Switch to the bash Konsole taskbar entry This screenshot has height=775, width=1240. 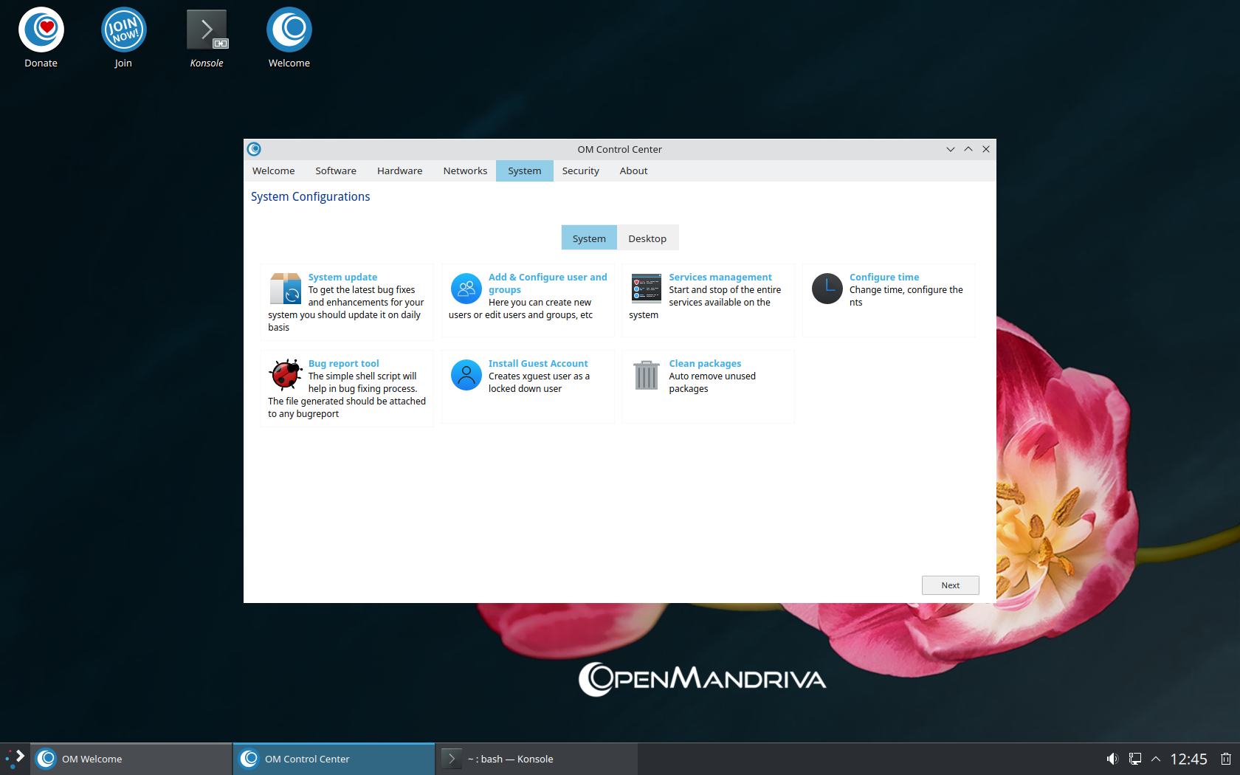click(x=537, y=759)
